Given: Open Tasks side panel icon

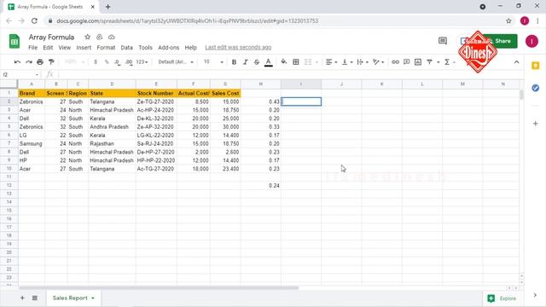Looking at the screenshot, I should pyautogui.click(x=536, y=88).
